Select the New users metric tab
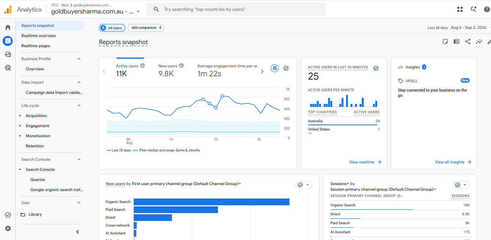This screenshot has width=491, height=240. [x=171, y=70]
